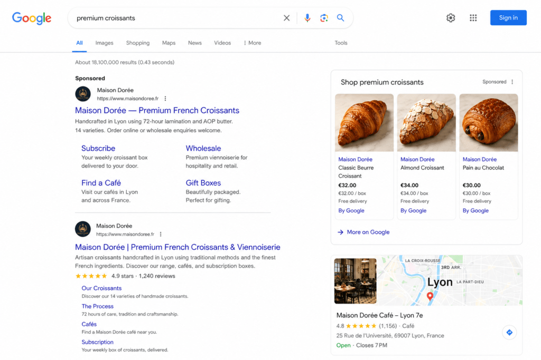Switch to the News tab

(x=194, y=43)
